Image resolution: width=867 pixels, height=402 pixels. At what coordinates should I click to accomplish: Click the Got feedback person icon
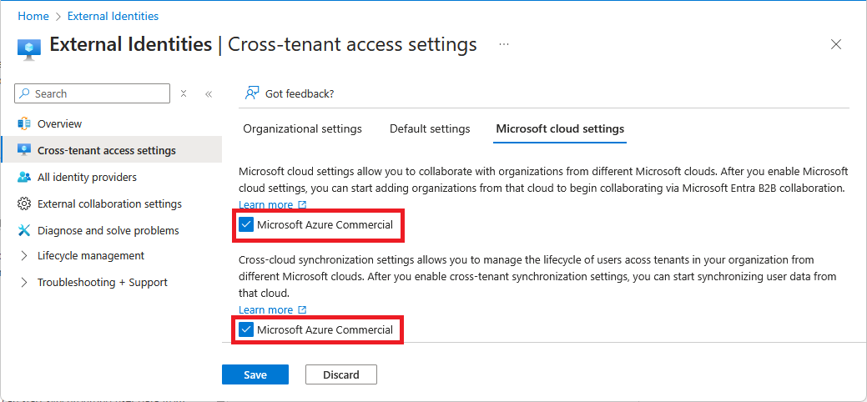click(x=252, y=93)
